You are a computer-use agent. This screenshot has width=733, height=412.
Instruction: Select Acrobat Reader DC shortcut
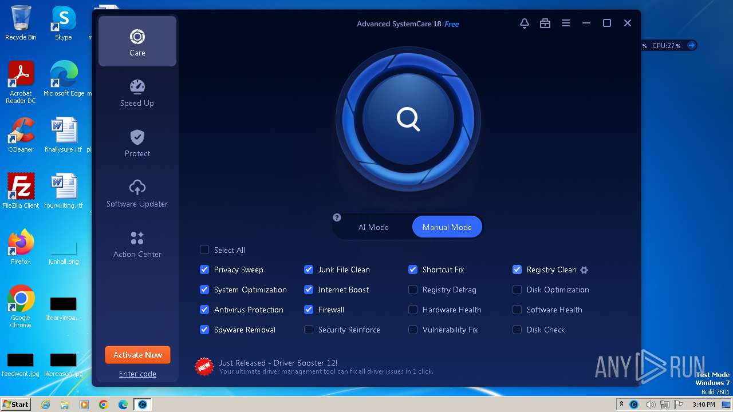[21, 82]
